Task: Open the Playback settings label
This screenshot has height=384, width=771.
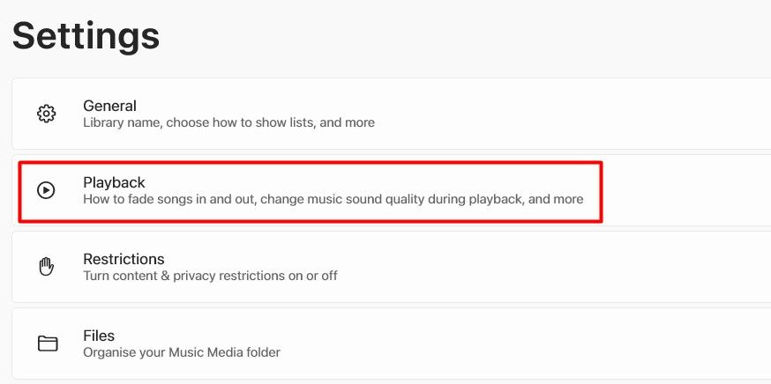Action: (x=114, y=182)
